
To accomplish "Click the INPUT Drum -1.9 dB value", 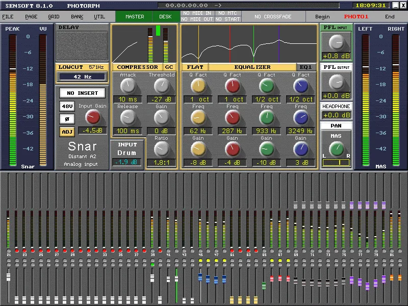I will point(126,162).
